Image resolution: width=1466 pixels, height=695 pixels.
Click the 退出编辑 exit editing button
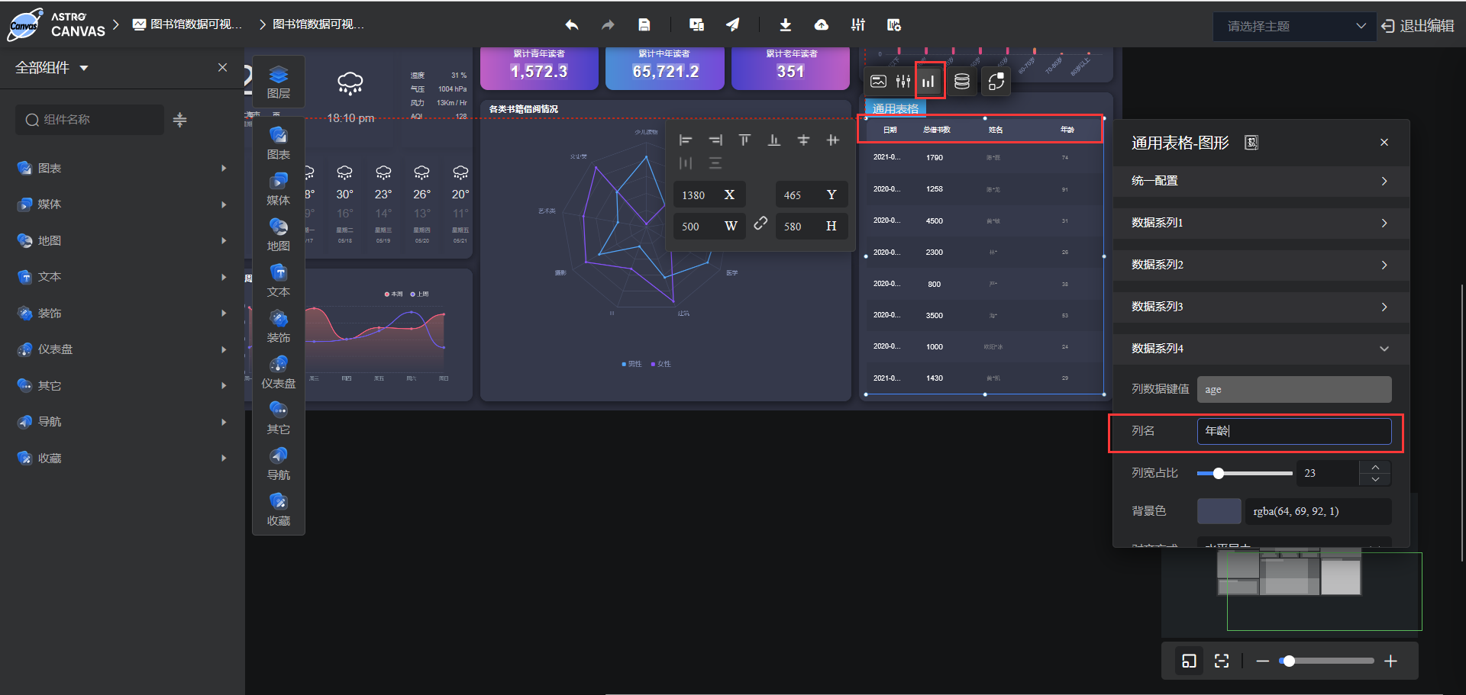pos(1418,26)
